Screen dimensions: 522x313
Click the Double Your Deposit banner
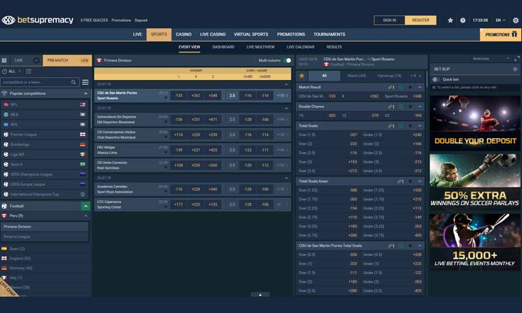[475, 122]
